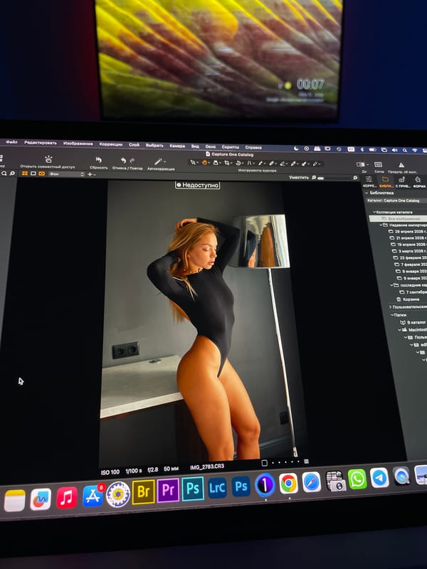Image resolution: width=427 pixels, height=569 pixels.
Task: Click the empty color tag square below image
Action: [264, 463]
